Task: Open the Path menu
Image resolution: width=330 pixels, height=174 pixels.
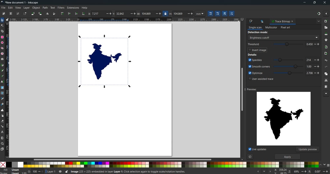Action: 45,8
